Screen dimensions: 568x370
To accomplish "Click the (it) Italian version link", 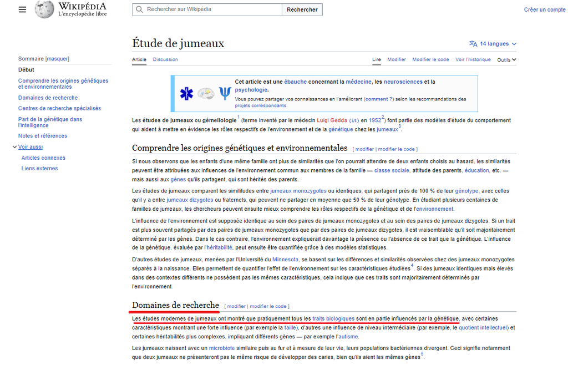I will (x=354, y=121).
